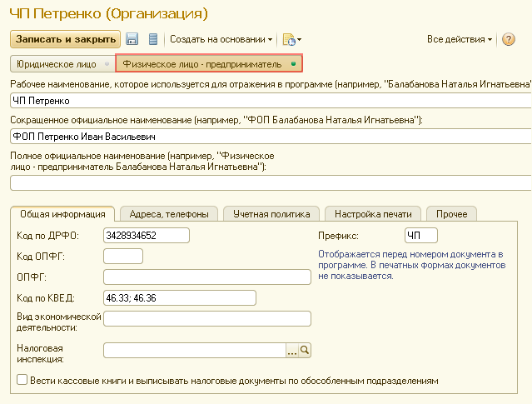The image size is (532, 404).
Task: Open the reports icon dropdown
Action: tap(291, 39)
